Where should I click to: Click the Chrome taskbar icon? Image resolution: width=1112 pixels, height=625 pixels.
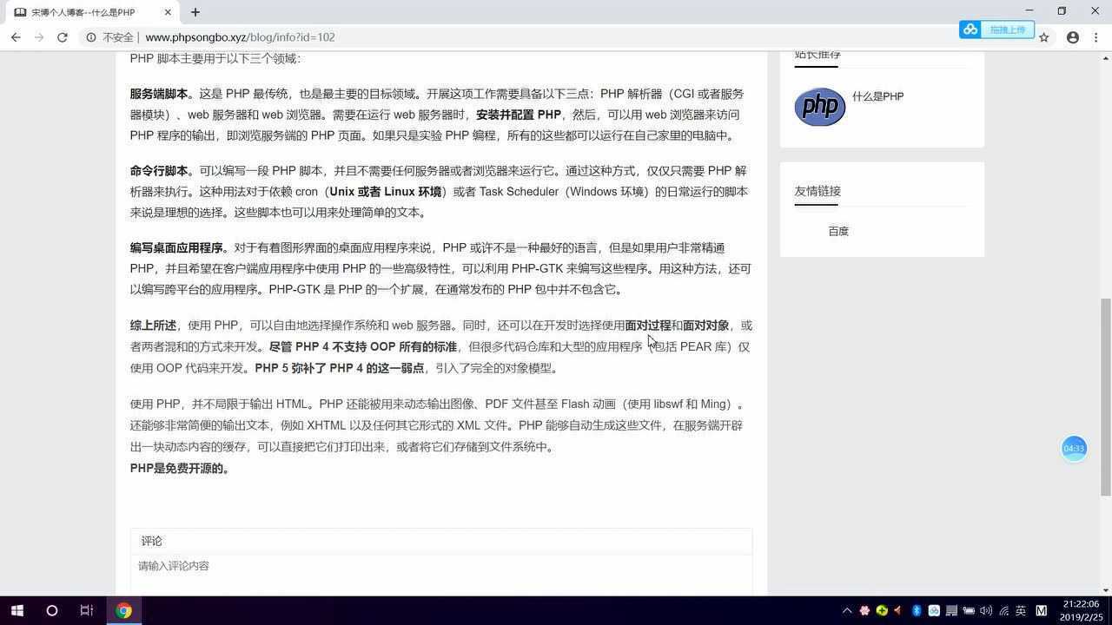pos(123,610)
